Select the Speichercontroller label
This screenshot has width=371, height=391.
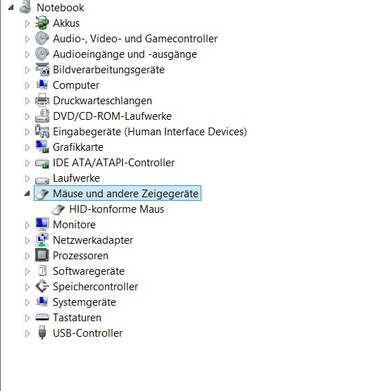95,287
